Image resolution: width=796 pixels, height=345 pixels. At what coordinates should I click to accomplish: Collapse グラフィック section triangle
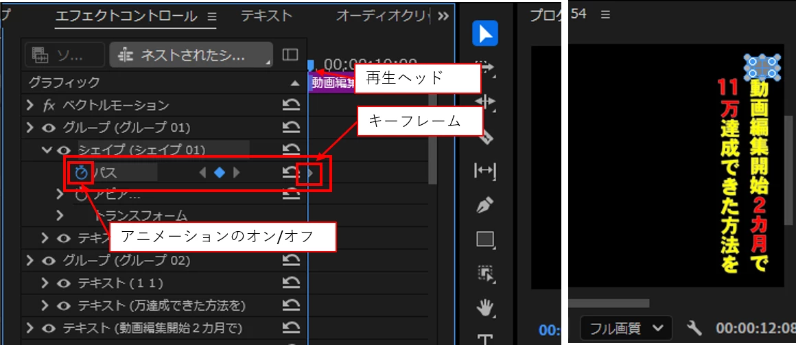[x=295, y=83]
